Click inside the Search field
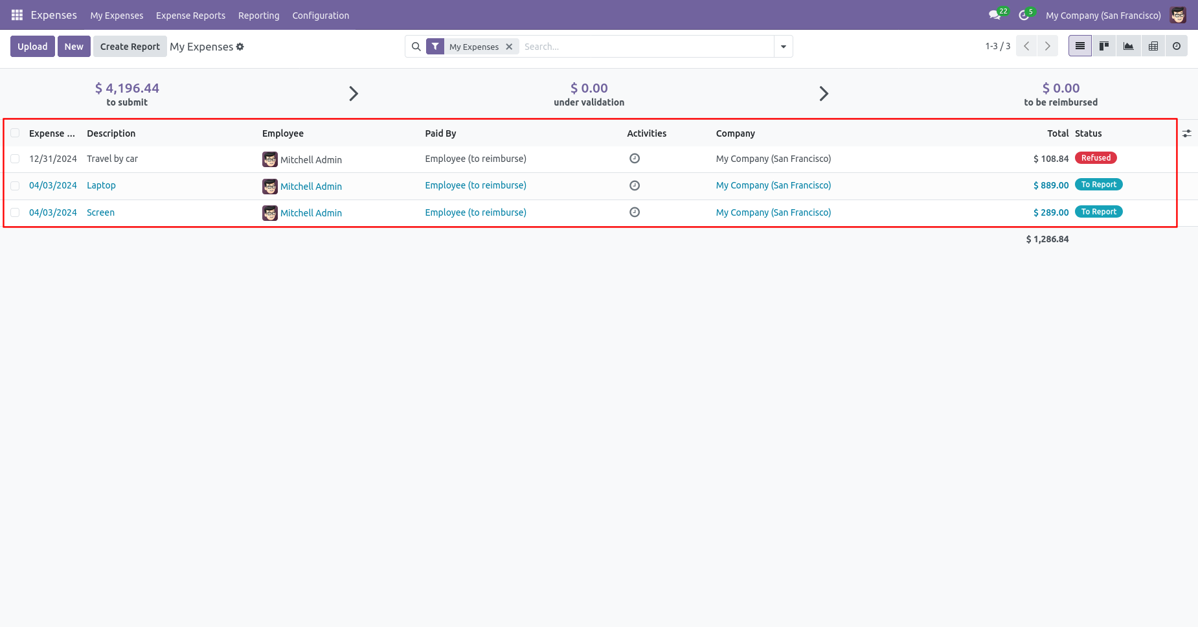 [646, 47]
